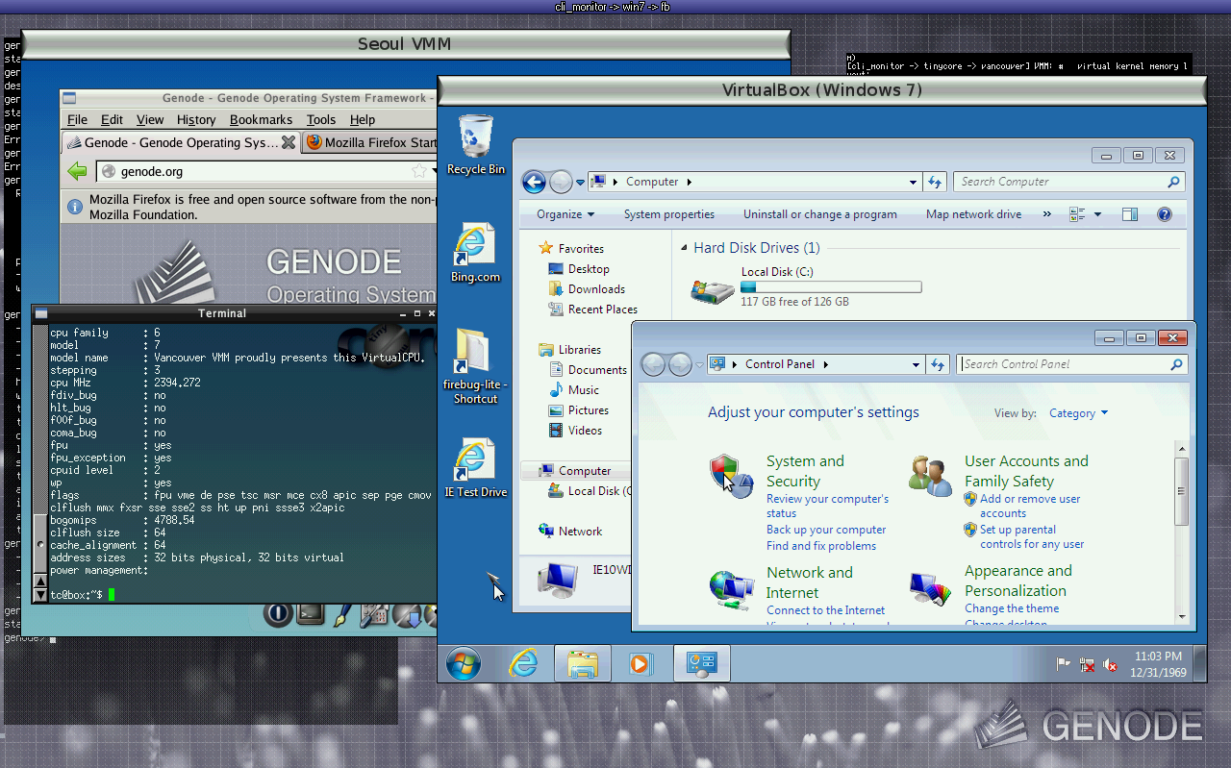Click the System and Security link
The height and width of the screenshot is (768, 1231).
pos(805,471)
